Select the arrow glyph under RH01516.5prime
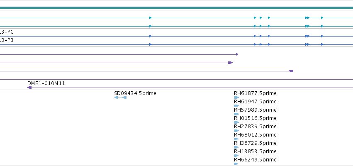Viewport: 353px width, 166px height. [236, 122]
